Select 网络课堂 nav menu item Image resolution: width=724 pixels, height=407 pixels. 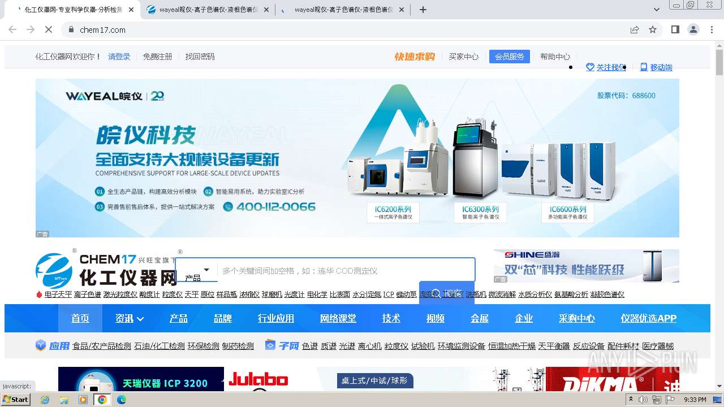338,318
